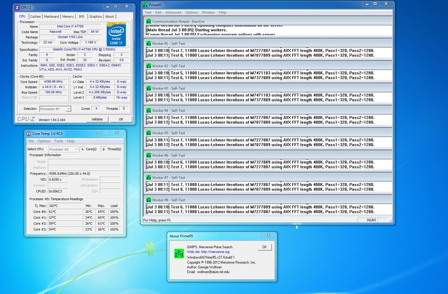Open the Edit menu in Prime95

(x=158, y=12)
